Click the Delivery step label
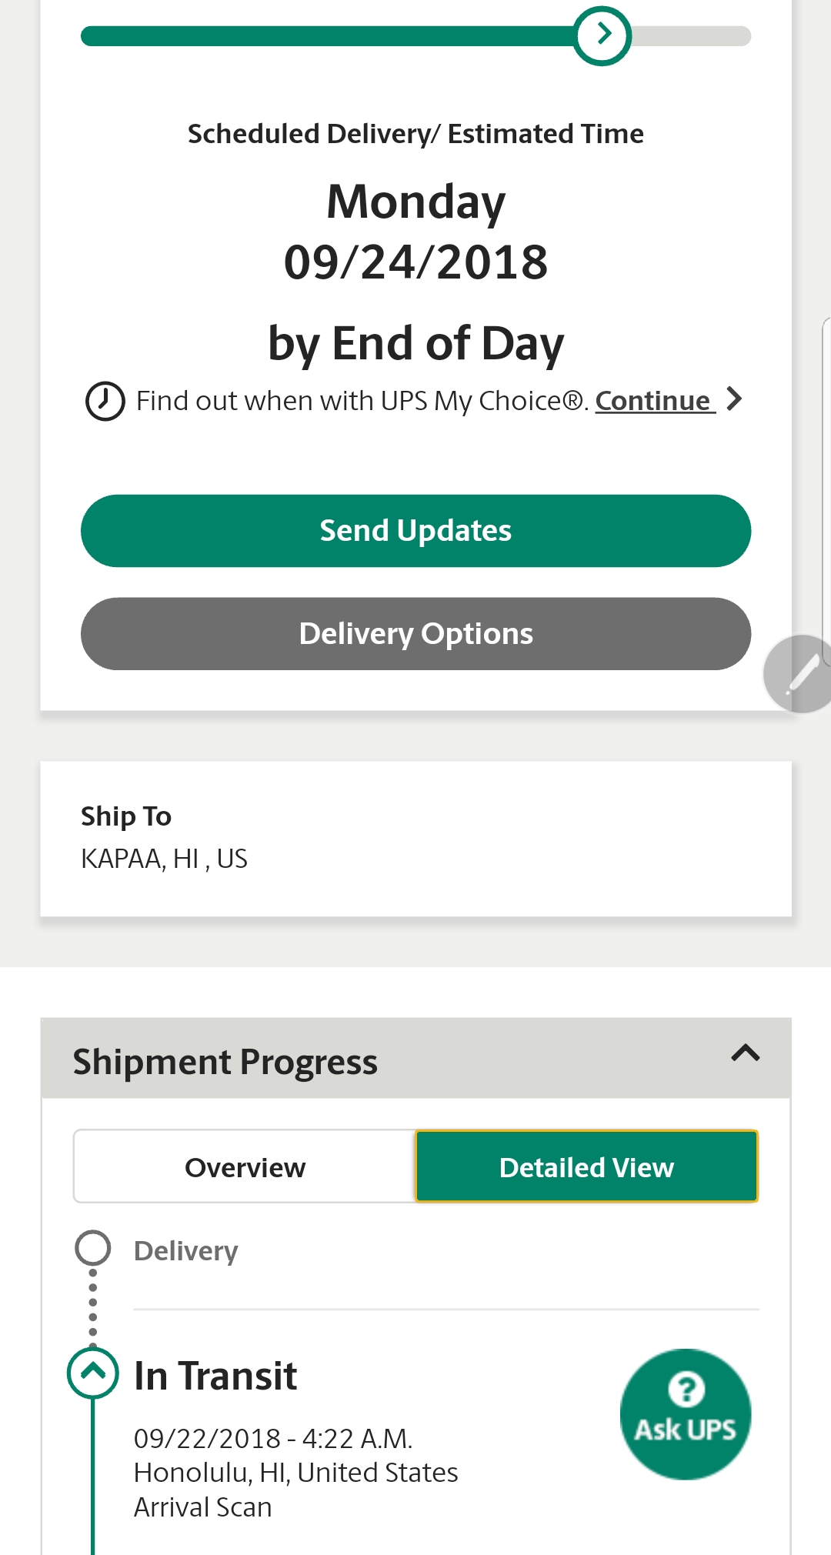The image size is (831, 1555). pyautogui.click(x=186, y=1251)
